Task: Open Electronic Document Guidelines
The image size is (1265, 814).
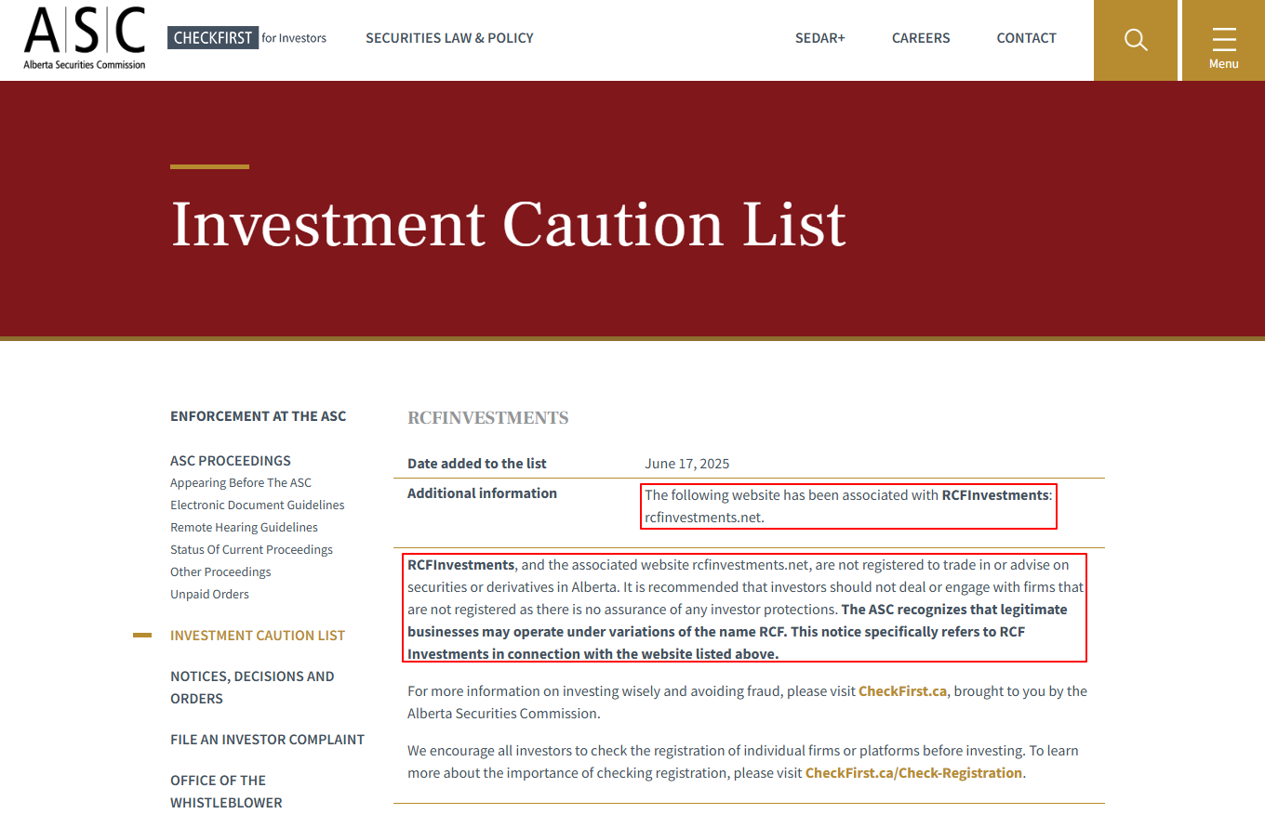Action: pos(258,505)
